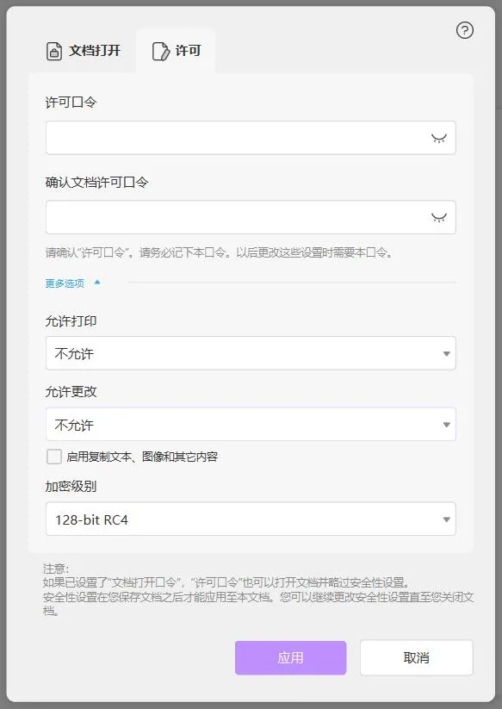
Task: Click the arrow of the 允许更改 dropdown
Action: click(446, 425)
